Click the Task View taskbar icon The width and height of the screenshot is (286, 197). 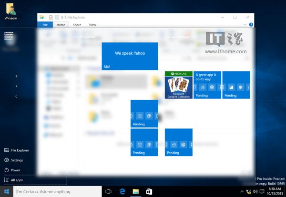[108, 192]
